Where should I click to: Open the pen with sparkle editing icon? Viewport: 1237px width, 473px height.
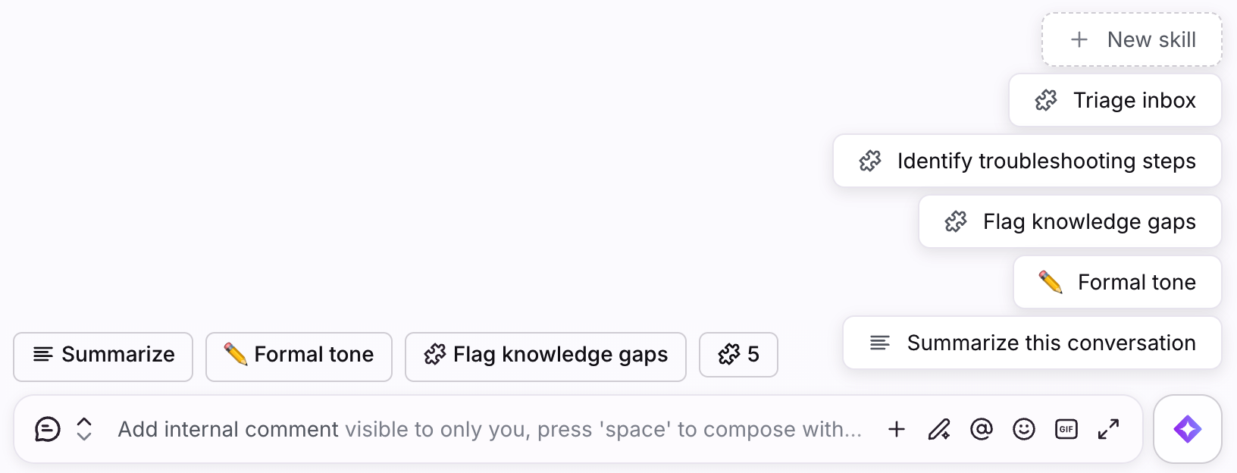tap(939, 429)
